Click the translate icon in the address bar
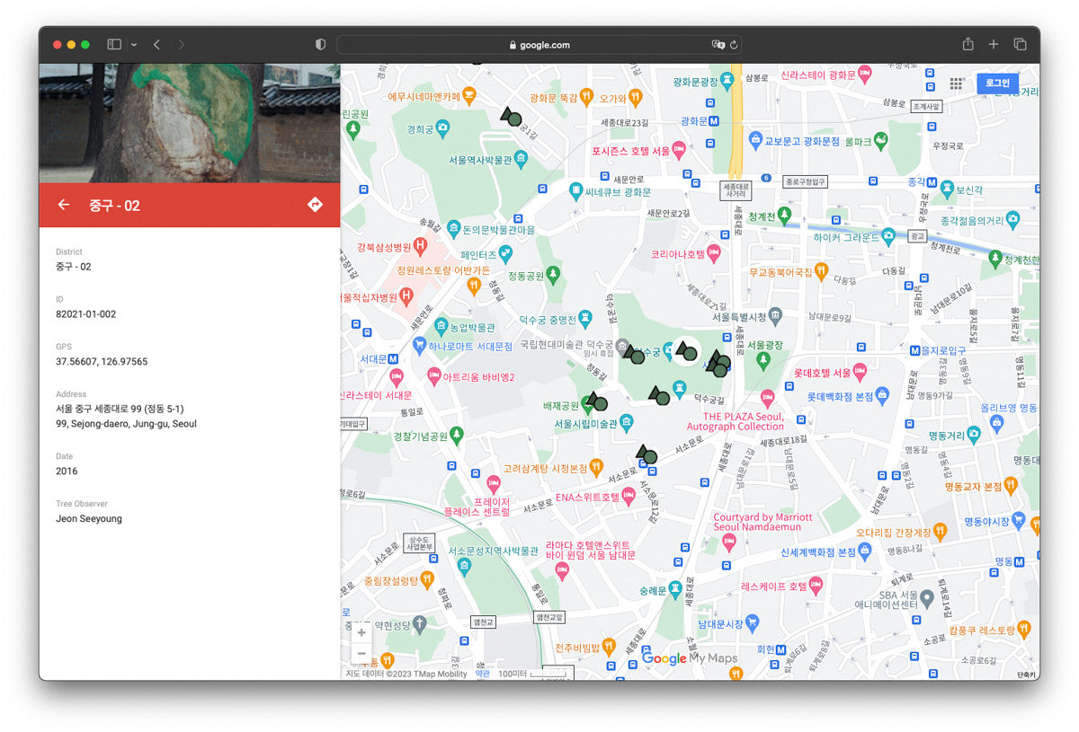1079x732 pixels. click(718, 45)
